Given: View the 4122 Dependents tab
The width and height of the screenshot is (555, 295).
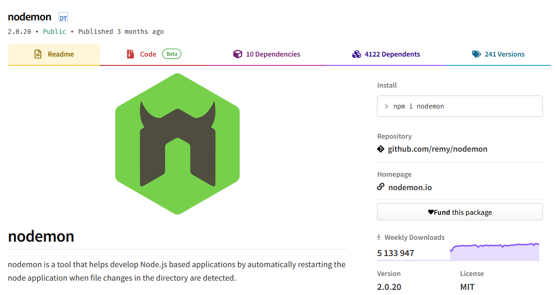Looking at the screenshot, I should click(x=386, y=54).
